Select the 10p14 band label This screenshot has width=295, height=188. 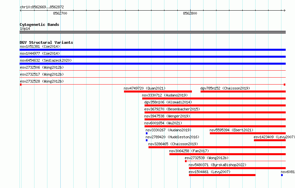tap(25, 29)
